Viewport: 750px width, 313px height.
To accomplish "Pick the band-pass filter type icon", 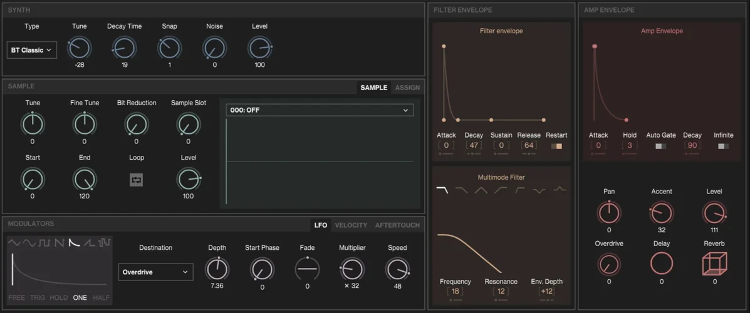I will 481,190.
